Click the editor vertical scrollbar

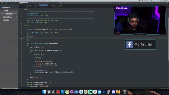[168, 39]
